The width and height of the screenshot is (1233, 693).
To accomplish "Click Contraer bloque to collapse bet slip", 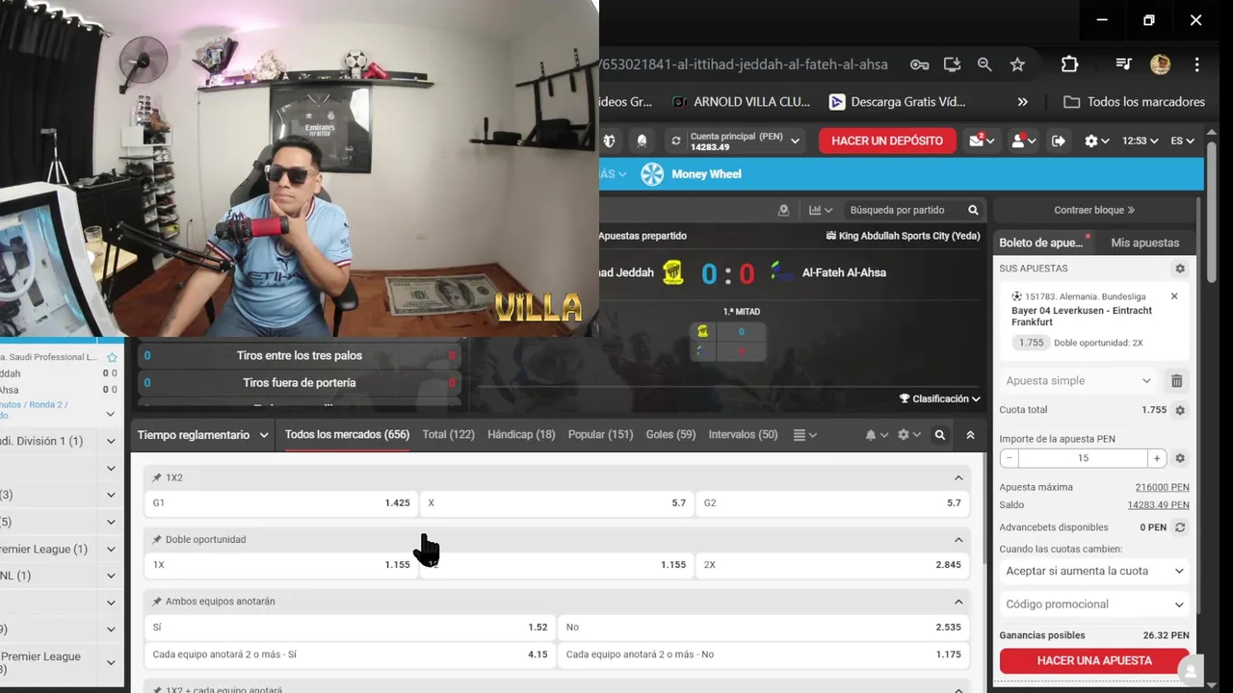I will [1094, 210].
